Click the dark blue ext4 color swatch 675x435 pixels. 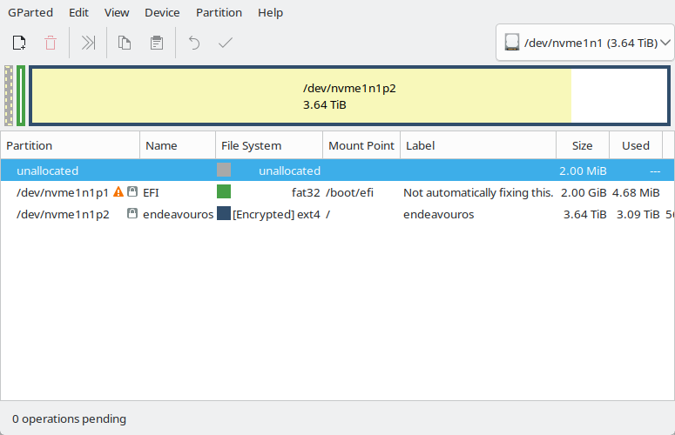[224, 213]
